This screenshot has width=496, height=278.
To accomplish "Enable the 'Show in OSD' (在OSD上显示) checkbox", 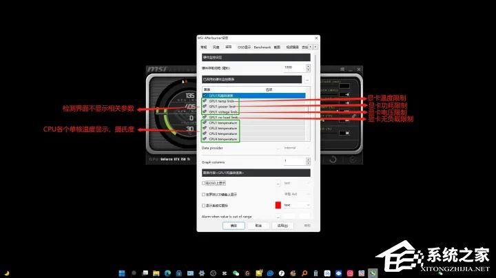I will (x=204, y=183).
